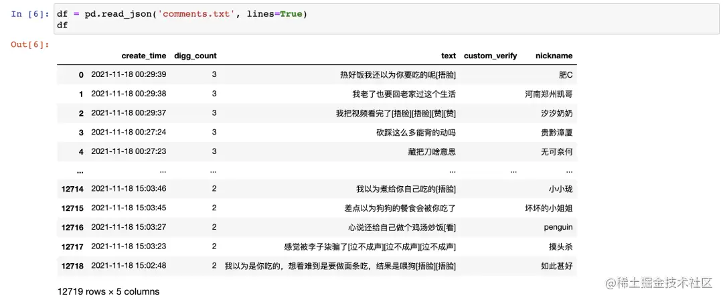Select index cell 12714
The height and width of the screenshot is (300, 723).
point(72,190)
